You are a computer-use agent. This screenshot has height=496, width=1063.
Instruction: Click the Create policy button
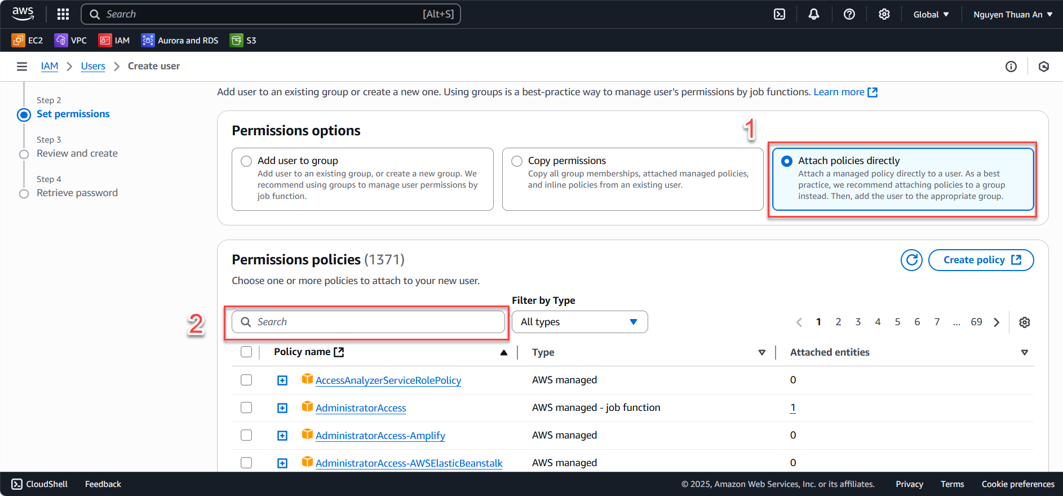[981, 260]
